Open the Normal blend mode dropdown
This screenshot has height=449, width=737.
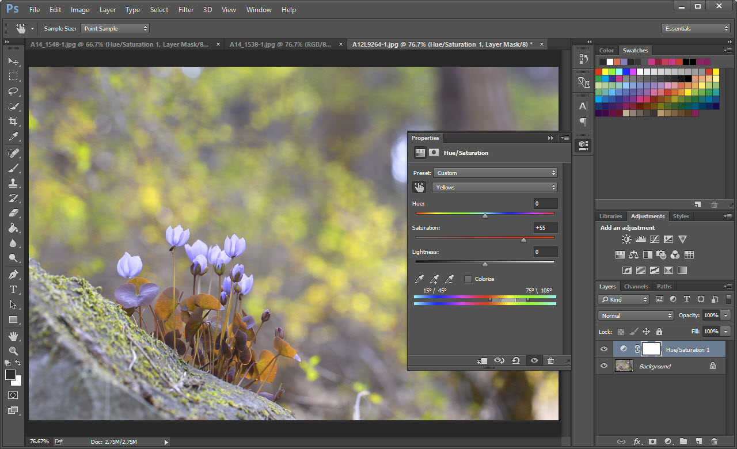(636, 315)
